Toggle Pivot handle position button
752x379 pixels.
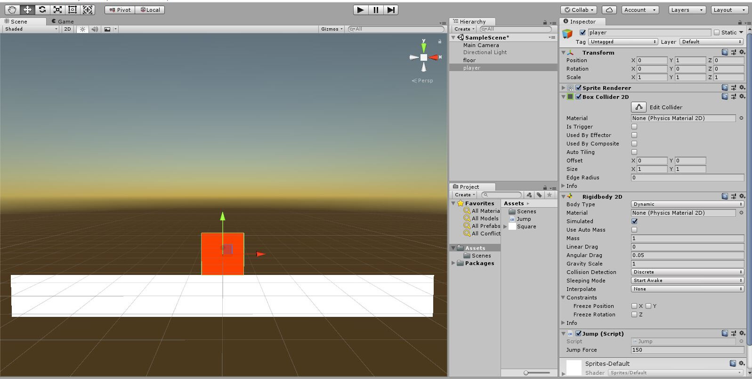[120, 10]
